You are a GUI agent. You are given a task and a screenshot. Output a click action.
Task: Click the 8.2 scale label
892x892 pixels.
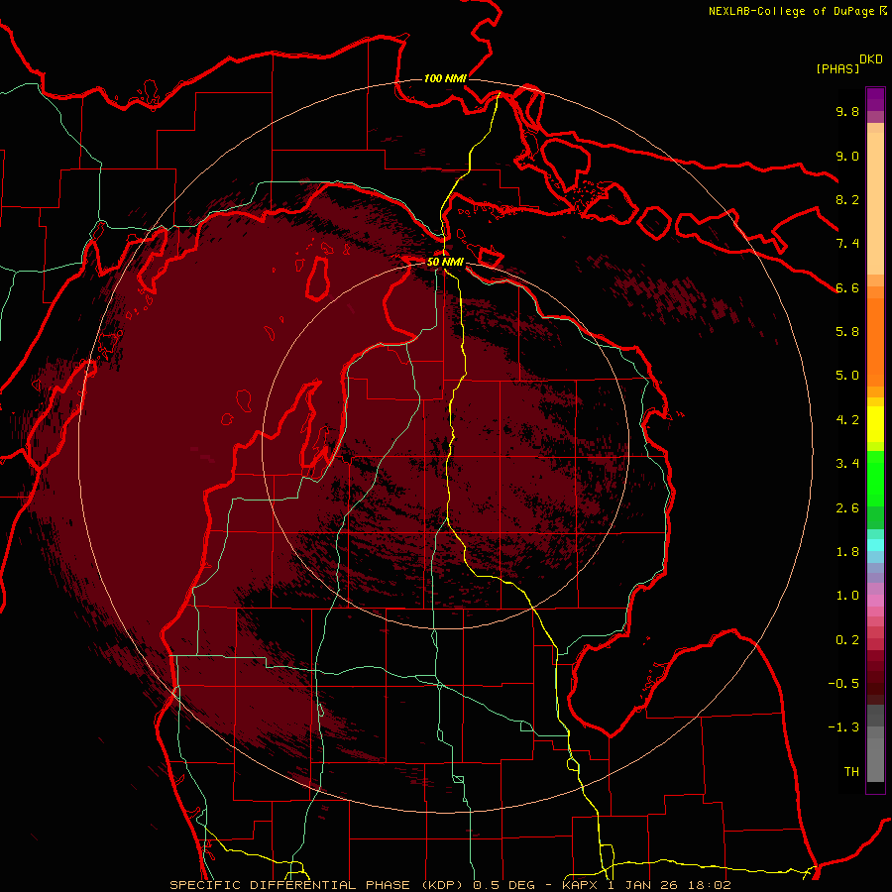pos(847,199)
